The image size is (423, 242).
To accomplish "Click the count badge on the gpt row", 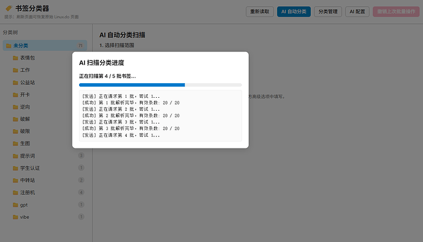I will 81,205.
